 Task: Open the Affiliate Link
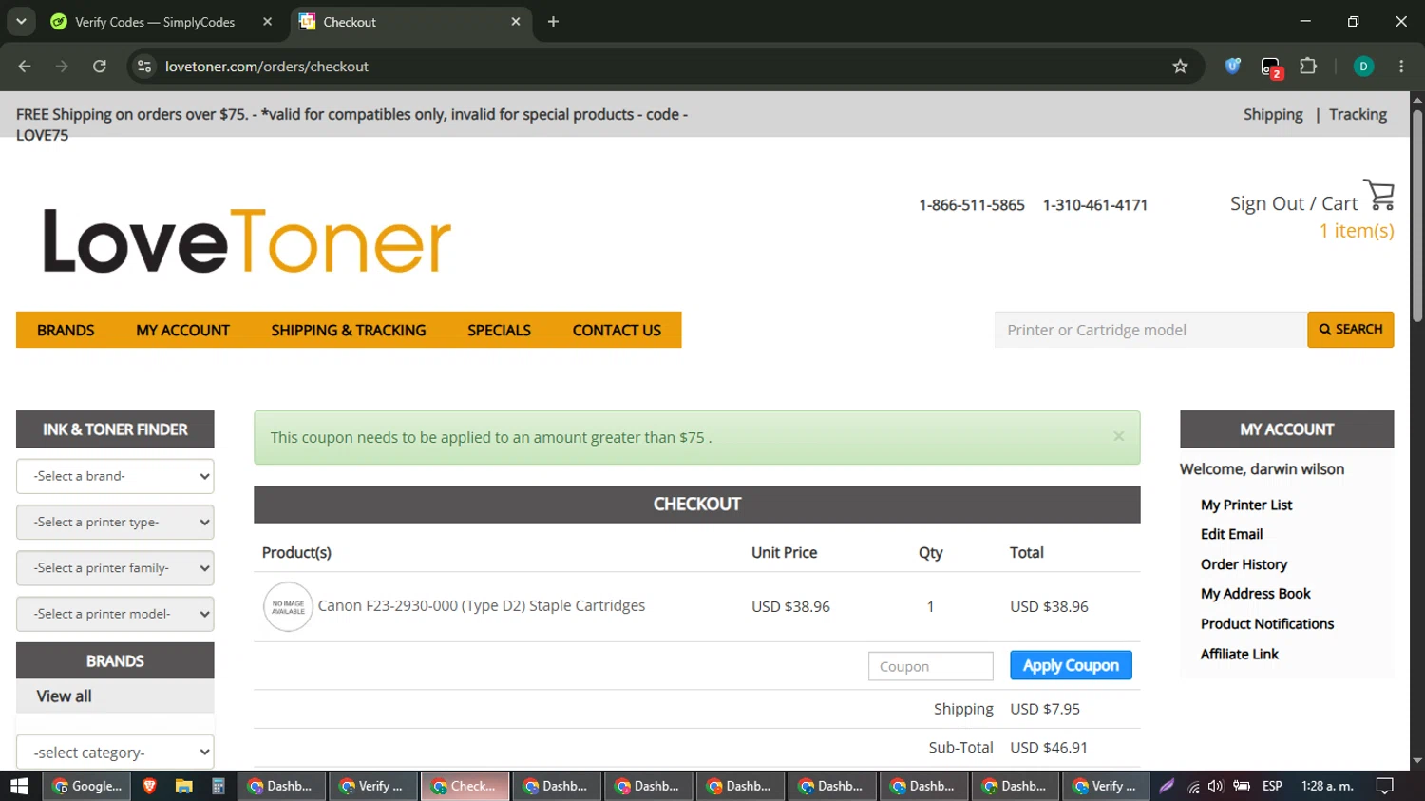point(1239,654)
